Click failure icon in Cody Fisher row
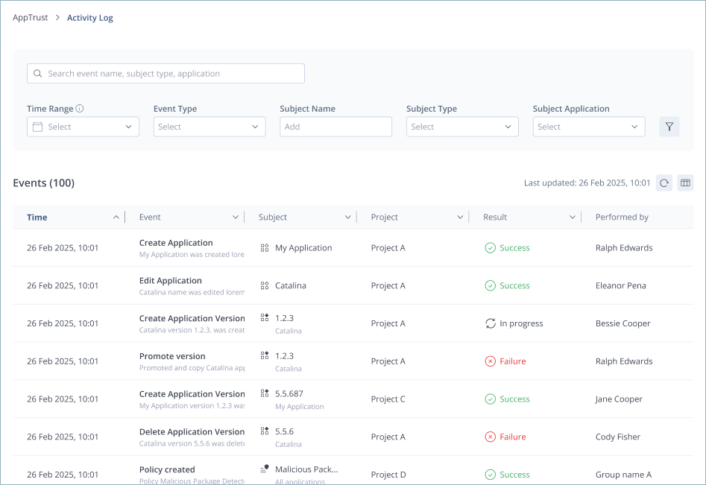706x485 pixels. (490, 437)
